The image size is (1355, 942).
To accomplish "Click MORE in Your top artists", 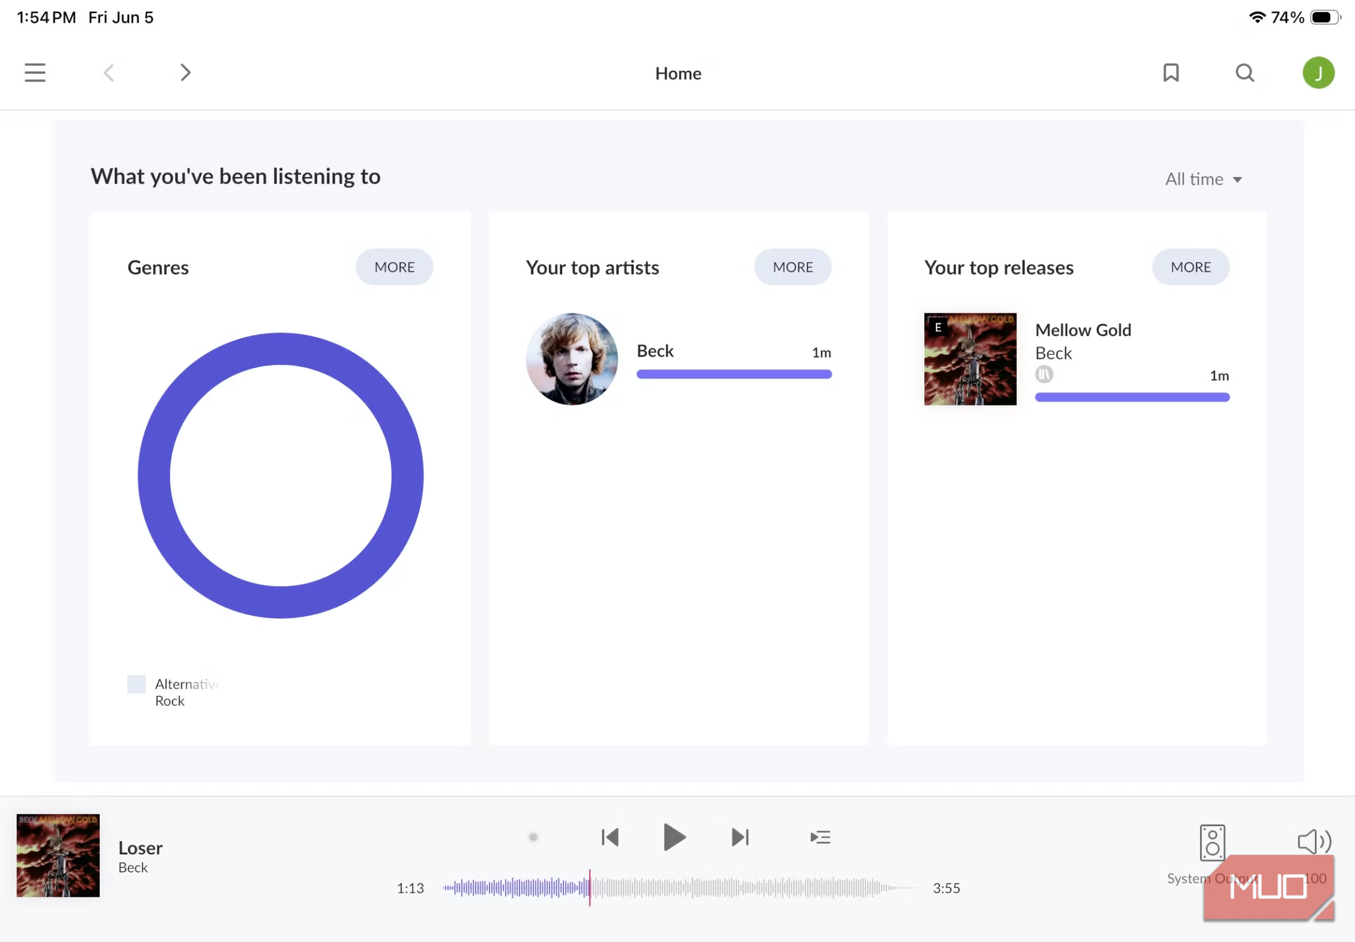I will (x=792, y=267).
